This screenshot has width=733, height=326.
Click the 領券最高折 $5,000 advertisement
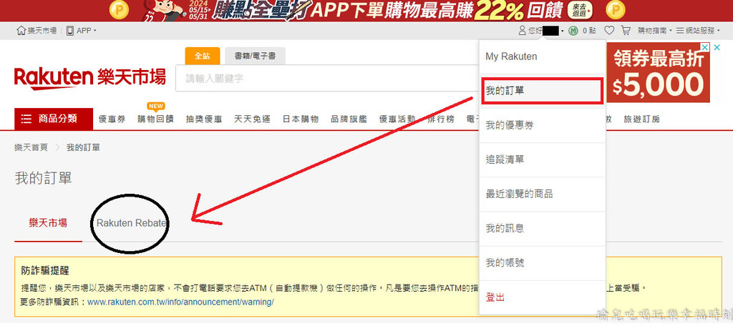click(659, 72)
